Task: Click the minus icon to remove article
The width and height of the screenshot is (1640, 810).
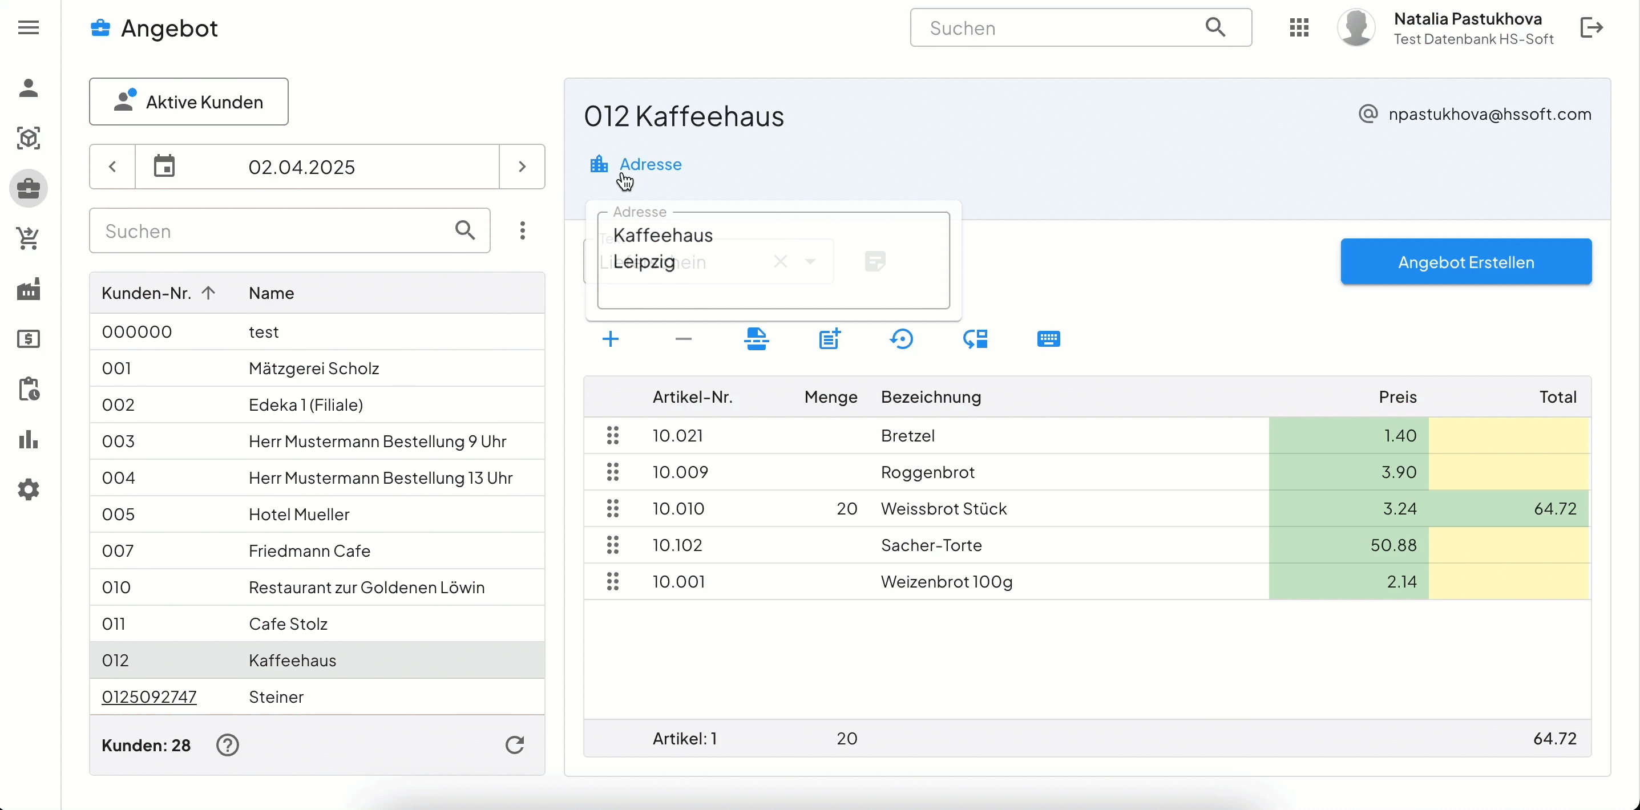Action: [x=683, y=339]
